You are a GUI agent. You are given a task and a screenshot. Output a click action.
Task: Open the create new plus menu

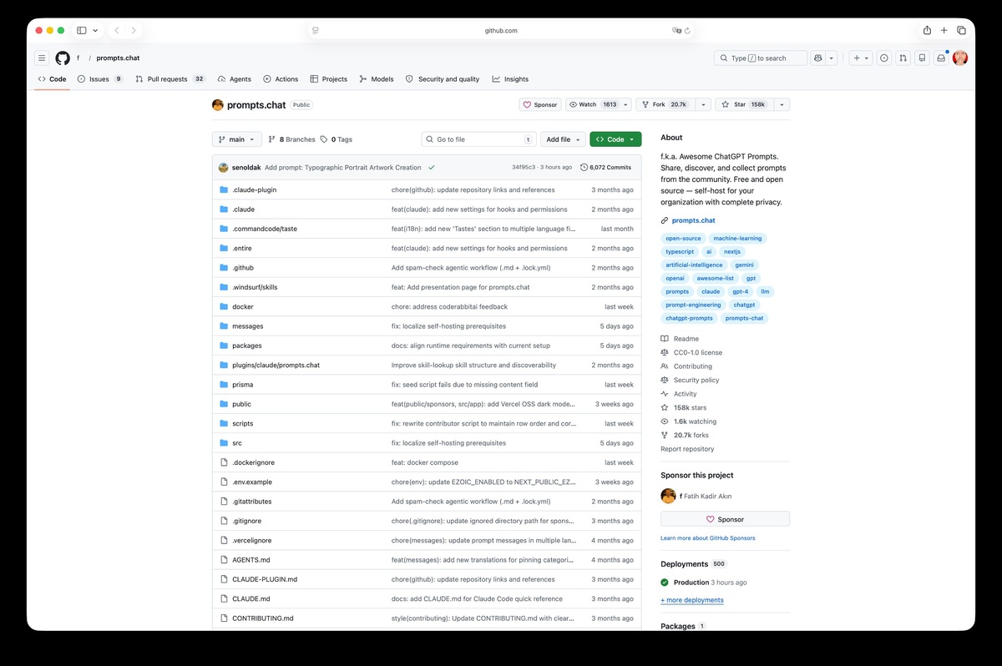pyautogui.click(x=861, y=58)
